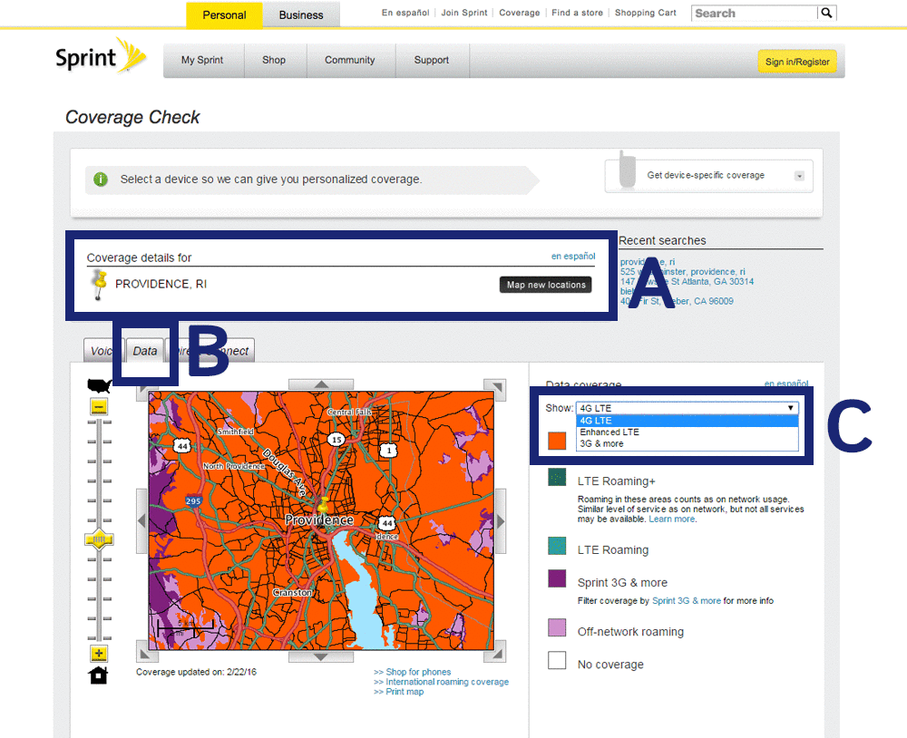
Task: Open the Shop menu
Action: (274, 60)
